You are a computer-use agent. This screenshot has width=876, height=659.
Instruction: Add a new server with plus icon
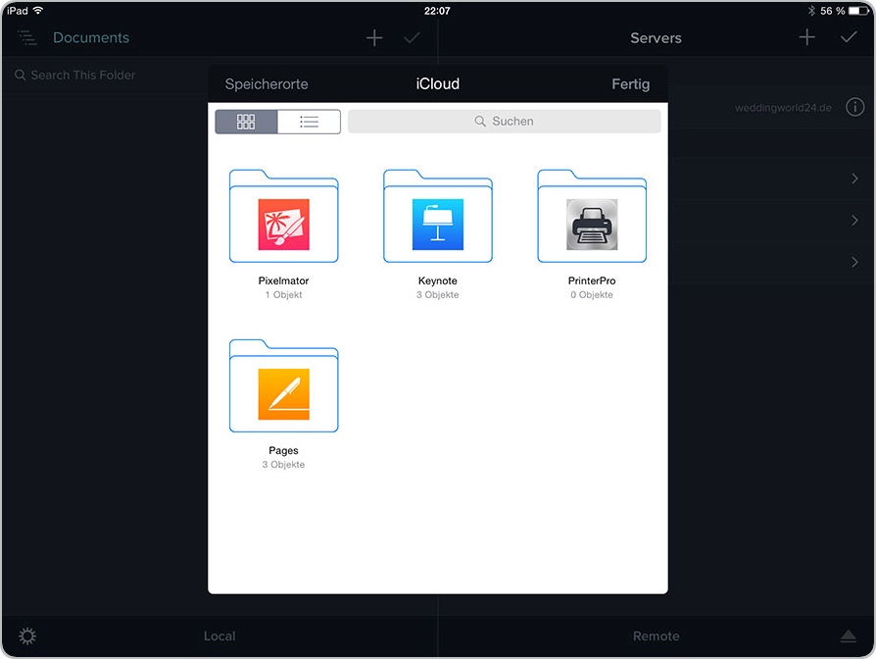[806, 37]
